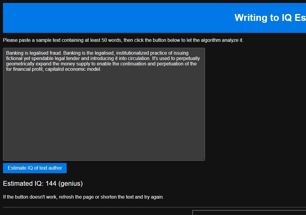This screenshot has height=215, width=306.
Task: Click the Estimate IQ of text author button
Action: (x=35, y=168)
